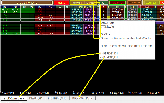The image size is (164, 103).
Task: Click the Pairs column header
Action: (x=117, y=7)
